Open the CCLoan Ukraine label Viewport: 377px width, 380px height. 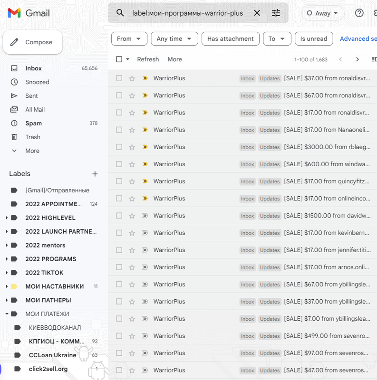click(54, 355)
